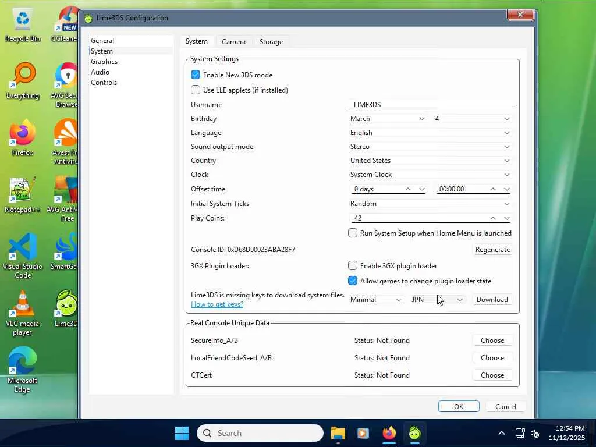596x447 pixels.
Task: Cancel the configuration dialog
Action: (x=506, y=406)
